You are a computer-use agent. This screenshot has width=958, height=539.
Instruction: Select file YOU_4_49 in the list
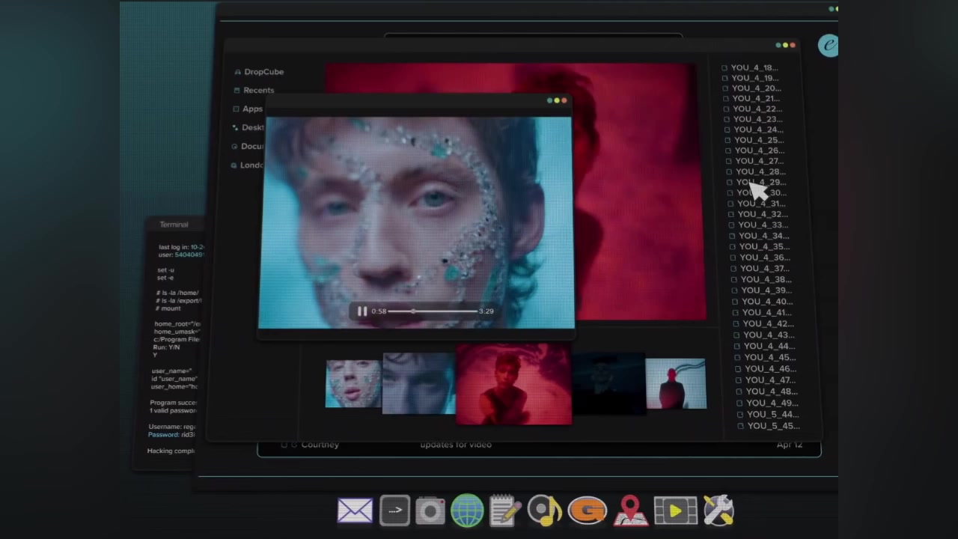[773, 404]
